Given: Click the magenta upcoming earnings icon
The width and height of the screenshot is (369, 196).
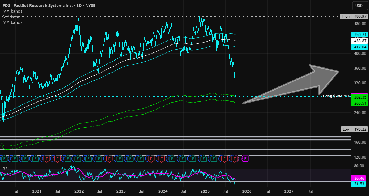Looking at the screenshot, I should (246, 159).
